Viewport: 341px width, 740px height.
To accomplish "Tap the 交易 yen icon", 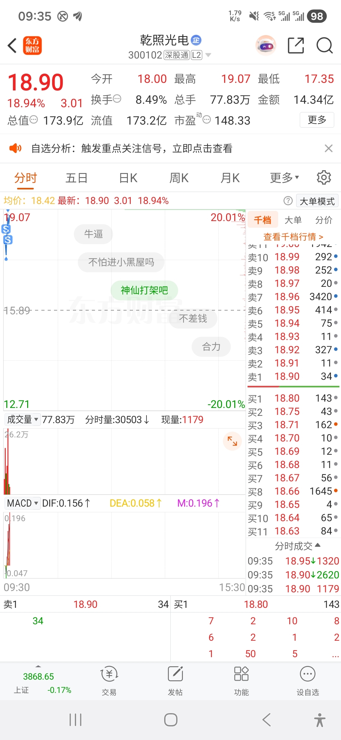I will click(x=109, y=674).
